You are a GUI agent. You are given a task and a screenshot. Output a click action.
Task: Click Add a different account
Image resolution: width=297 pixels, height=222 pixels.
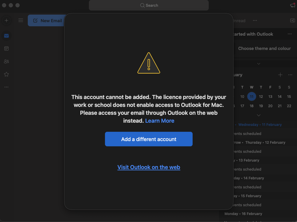pyautogui.click(x=149, y=139)
